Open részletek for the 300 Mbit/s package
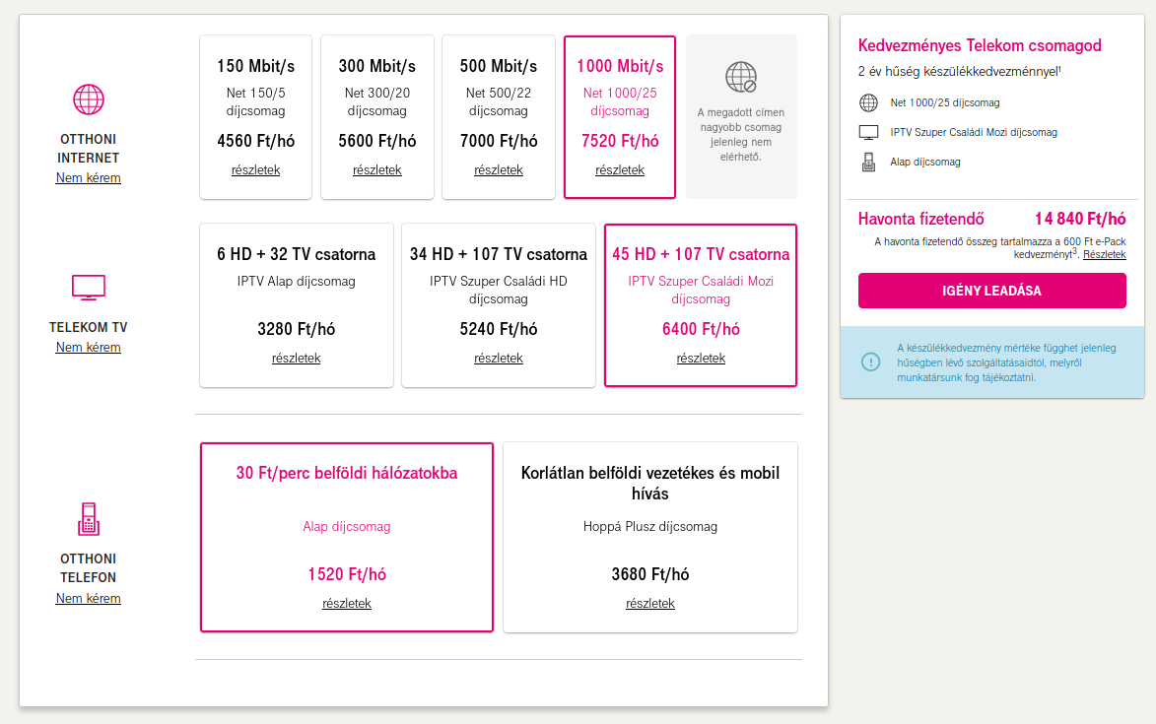 click(377, 170)
